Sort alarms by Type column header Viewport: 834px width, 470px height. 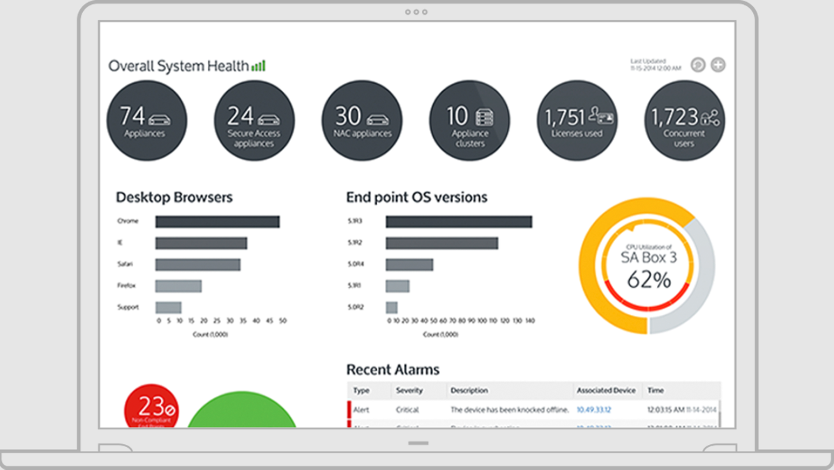pos(361,391)
